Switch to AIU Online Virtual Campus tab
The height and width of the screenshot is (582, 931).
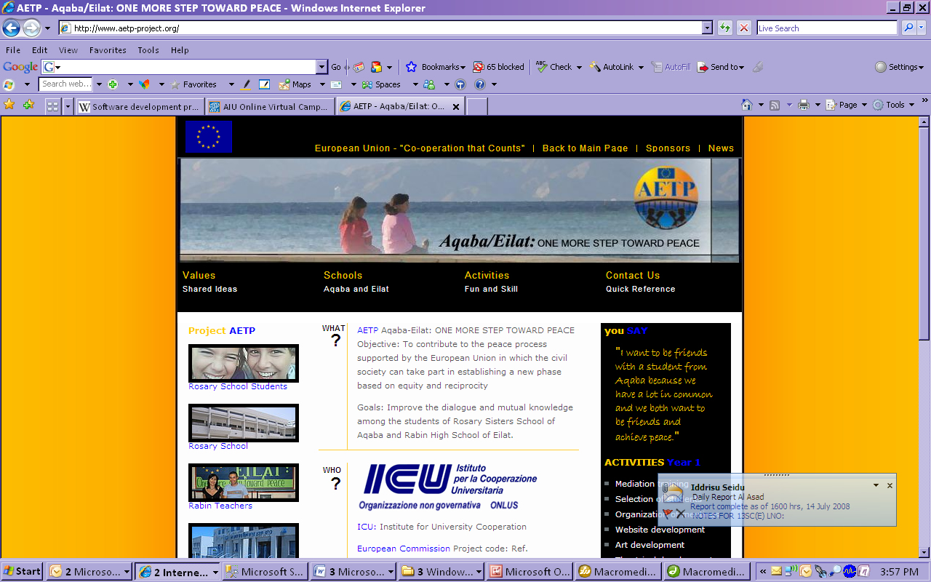coord(270,106)
